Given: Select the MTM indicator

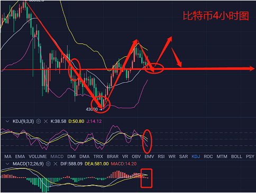Looking at the screenshot, I should click(x=222, y=156).
